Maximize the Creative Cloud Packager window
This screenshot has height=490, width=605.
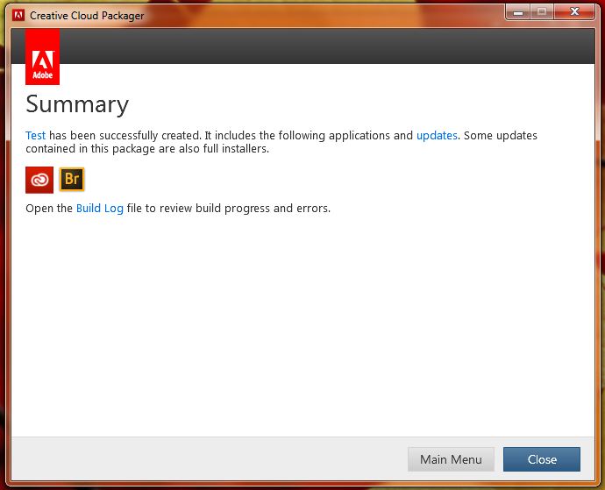tap(542, 12)
